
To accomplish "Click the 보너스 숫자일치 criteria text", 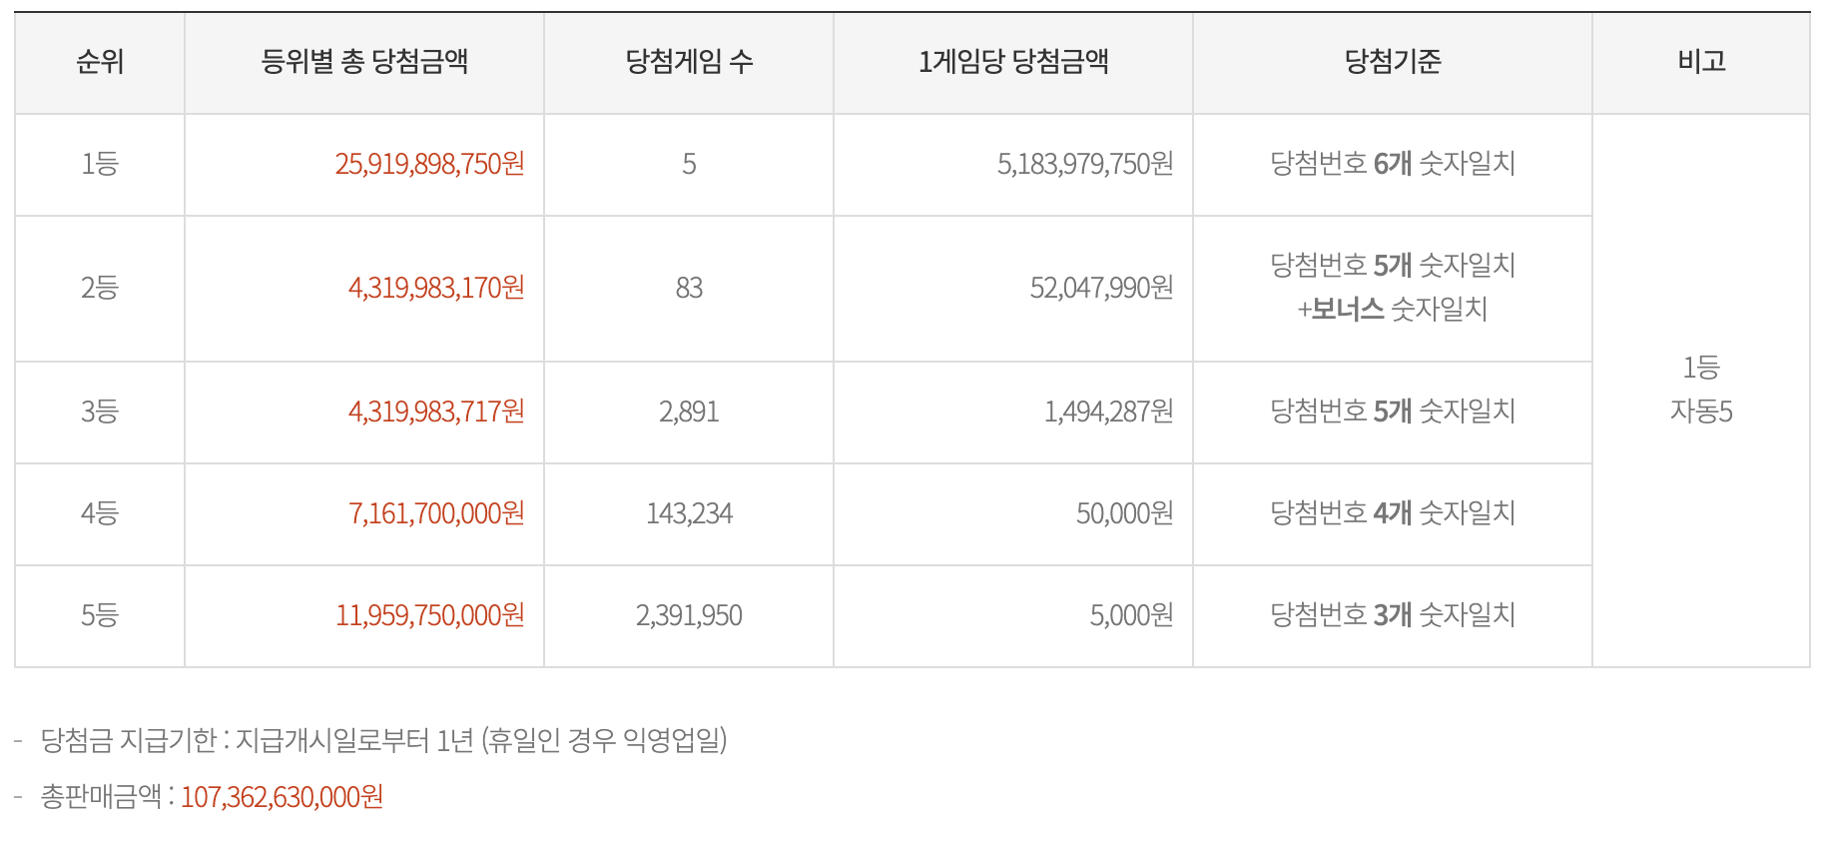I will 1393,310.
